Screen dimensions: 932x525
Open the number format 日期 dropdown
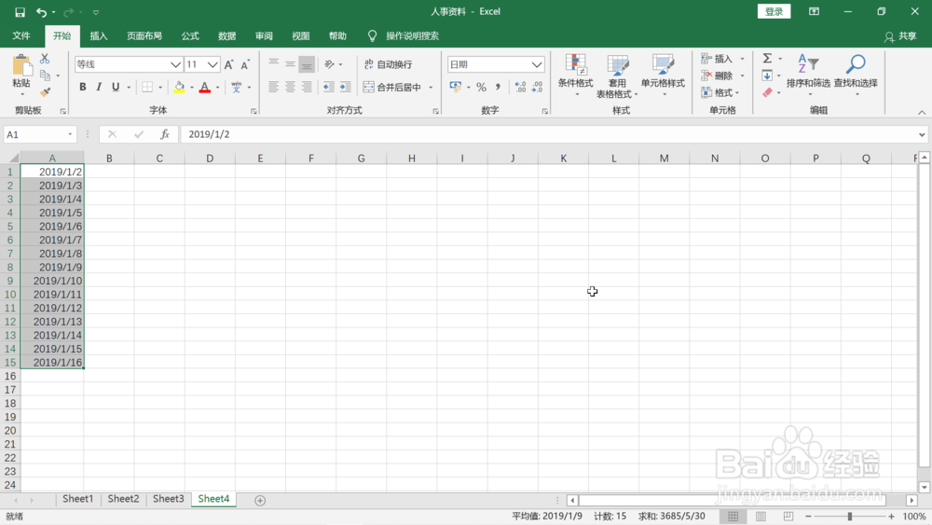(537, 64)
